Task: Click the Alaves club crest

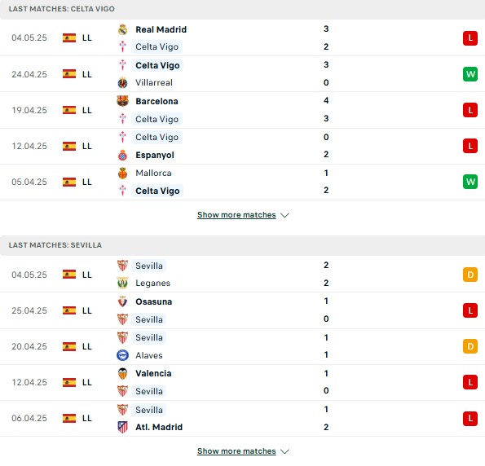Action: tap(122, 355)
